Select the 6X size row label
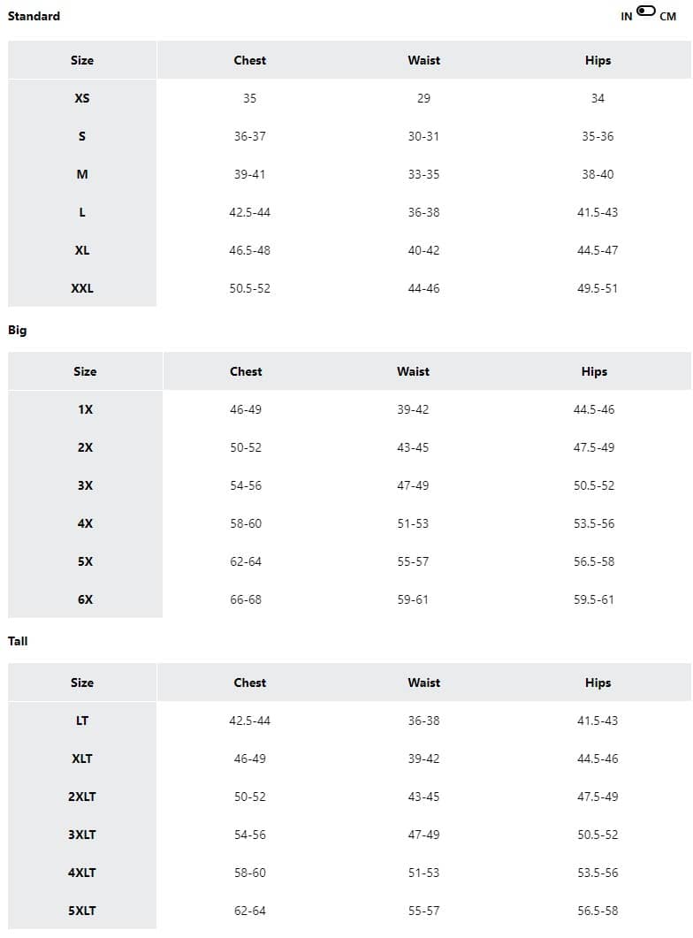The image size is (693, 938). 85,599
